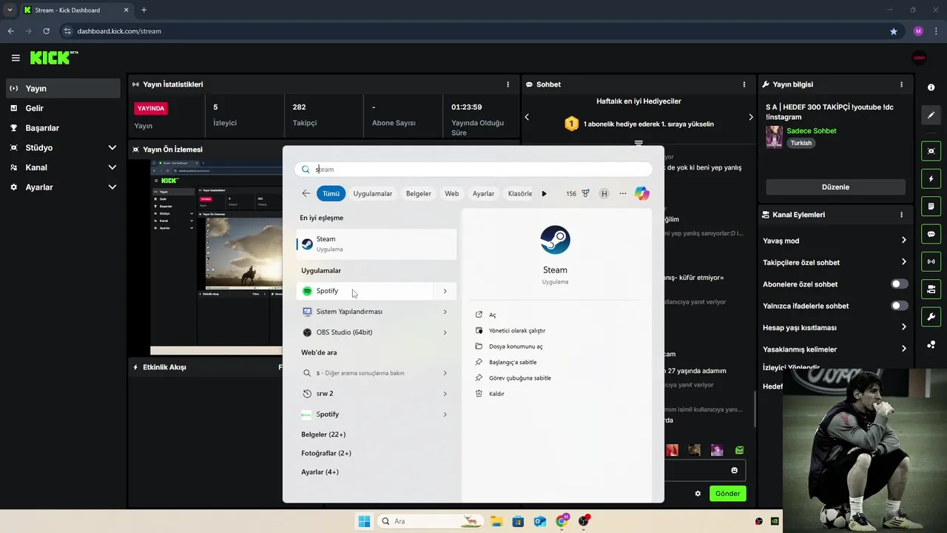Toggle the note widget icon in right toolbar

pos(931,206)
